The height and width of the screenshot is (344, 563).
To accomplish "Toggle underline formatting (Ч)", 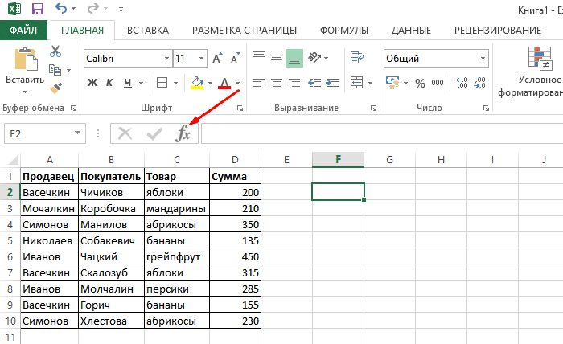I will [x=129, y=82].
